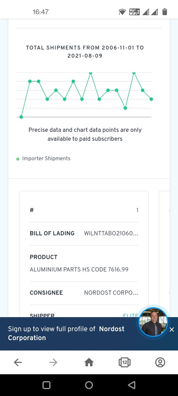Tap Sign up to view full profile banner
178x396 pixels.
tap(66, 333)
